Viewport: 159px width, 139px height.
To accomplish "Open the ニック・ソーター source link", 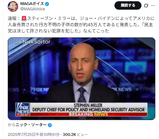I will tap(31, 125).
